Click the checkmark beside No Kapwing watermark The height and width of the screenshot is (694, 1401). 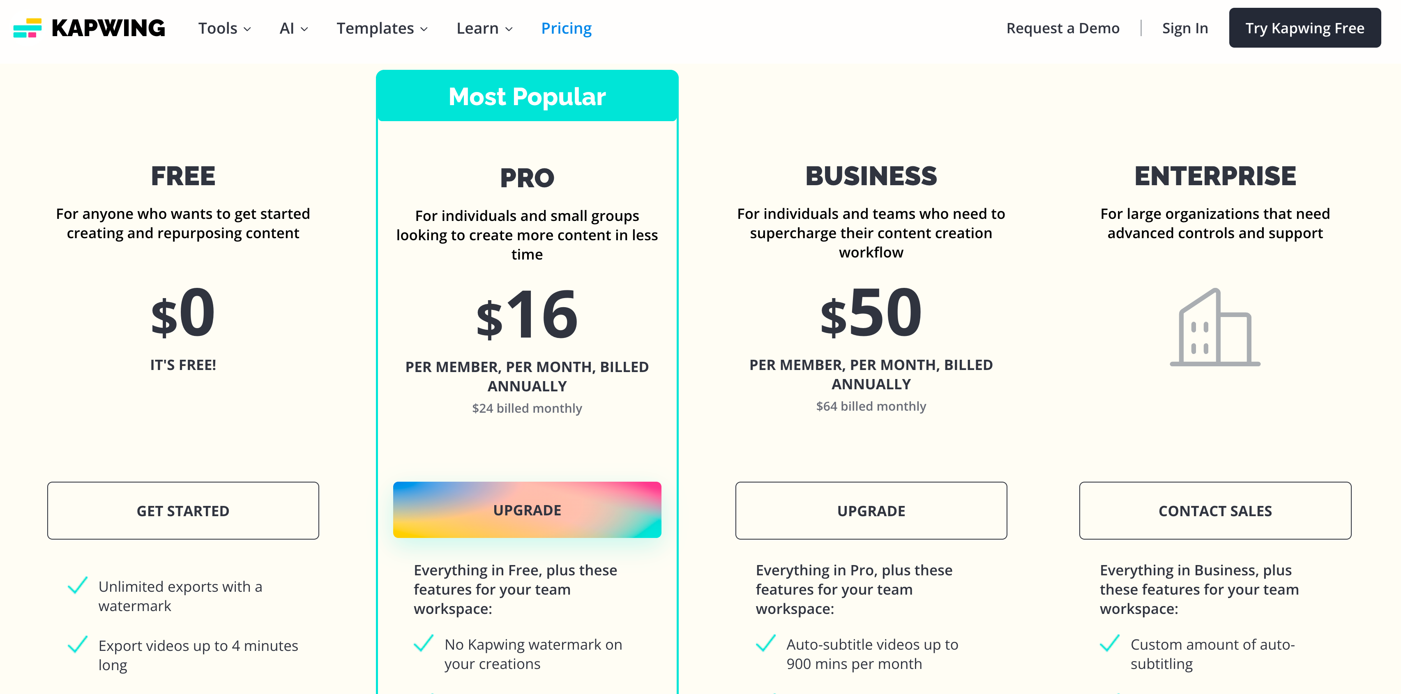click(423, 644)
